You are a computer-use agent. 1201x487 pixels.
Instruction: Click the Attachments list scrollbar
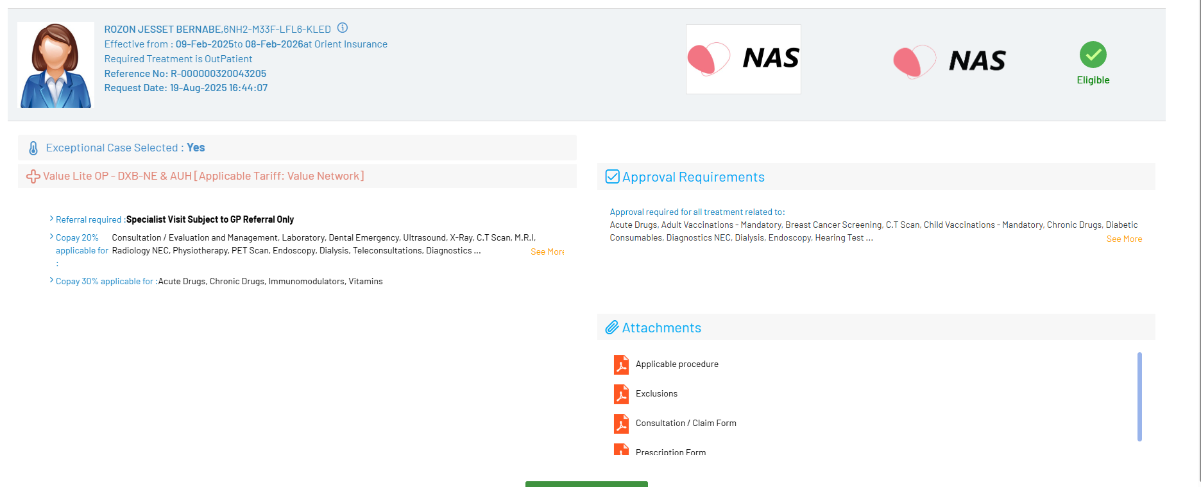click(1139, 397)
